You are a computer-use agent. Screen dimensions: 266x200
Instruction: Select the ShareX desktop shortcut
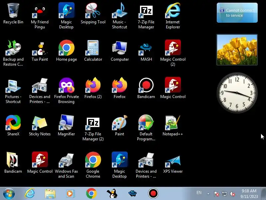click(13, 126)
